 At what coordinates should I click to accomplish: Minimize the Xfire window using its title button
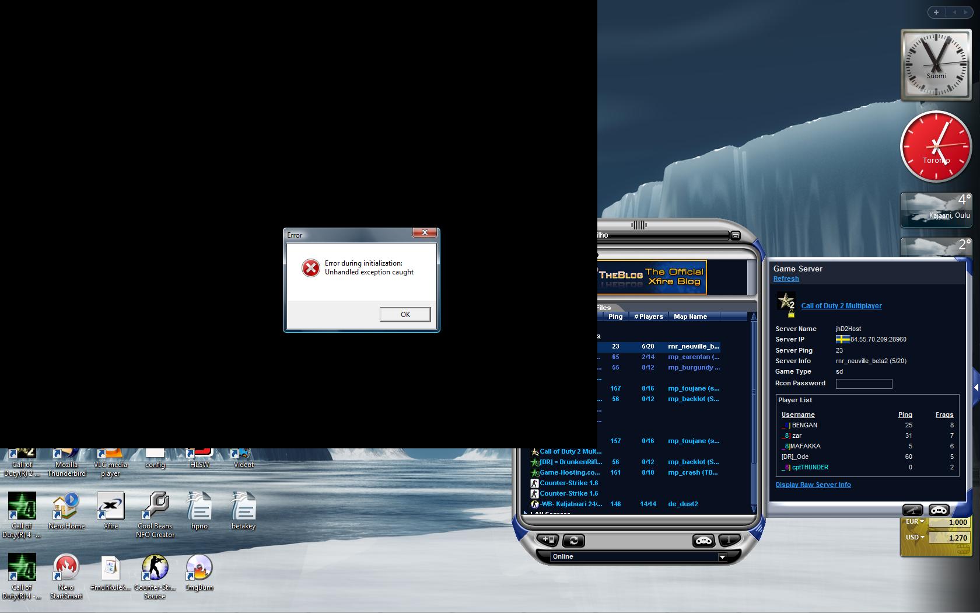[x=736, y=235]
